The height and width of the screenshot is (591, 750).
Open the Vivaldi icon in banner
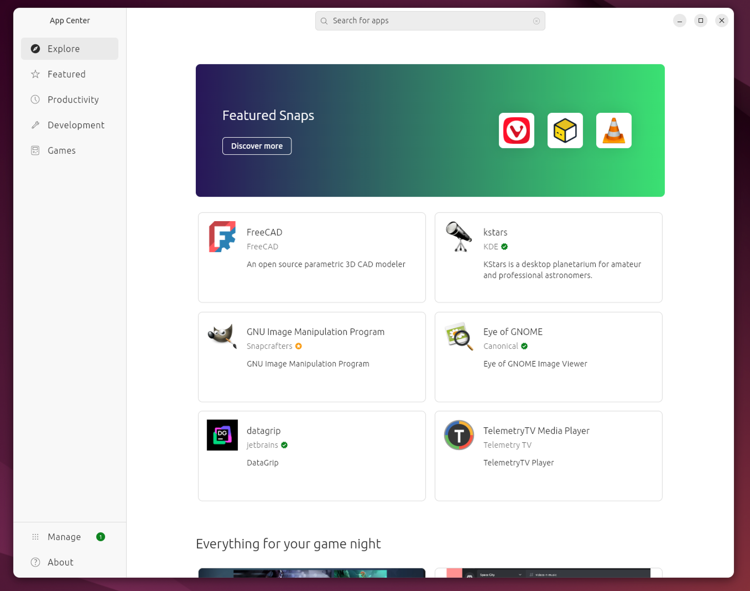516,130
